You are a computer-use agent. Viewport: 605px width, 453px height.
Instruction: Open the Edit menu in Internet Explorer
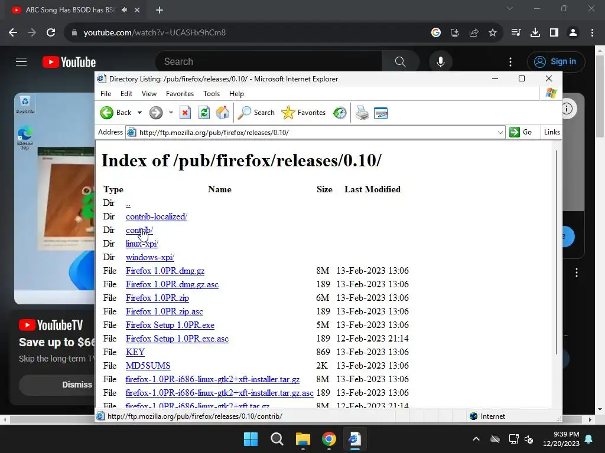[x=126, y=94]
